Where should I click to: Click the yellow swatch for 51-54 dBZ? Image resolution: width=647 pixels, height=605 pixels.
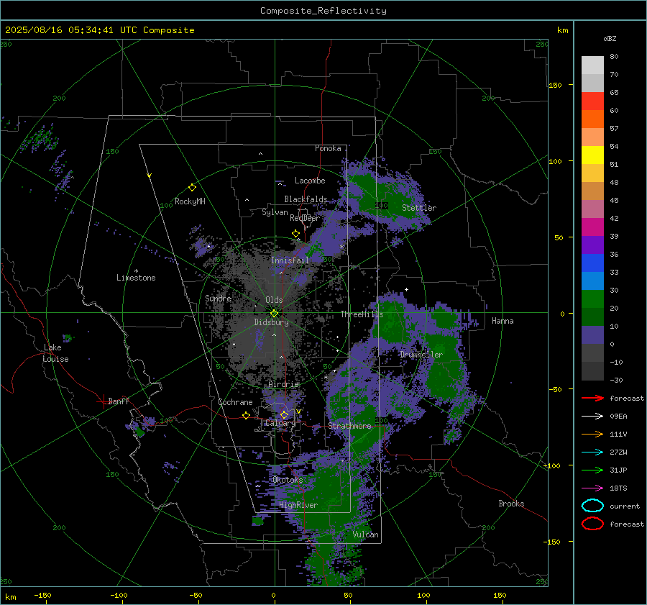(592, 155)
